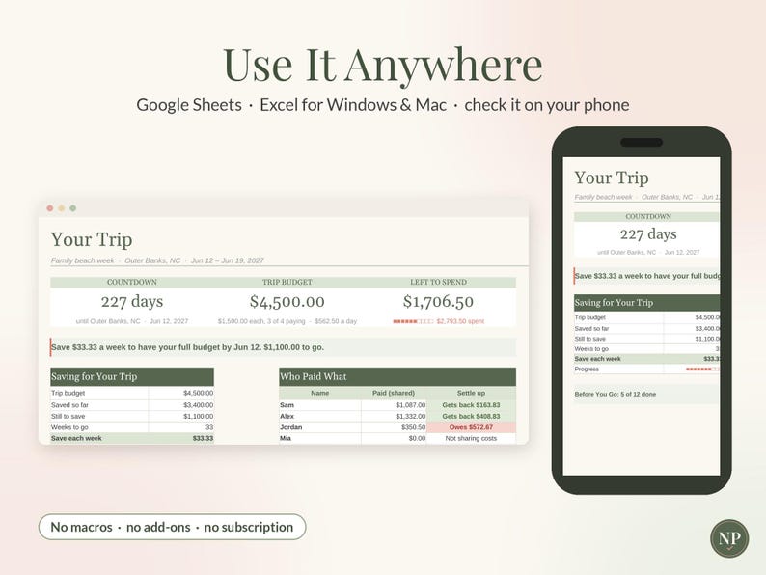Screen dimensions: 766x575
Task: Select the 'No macros · no add-ons · no subscription' pill
Action: (172, 527)
